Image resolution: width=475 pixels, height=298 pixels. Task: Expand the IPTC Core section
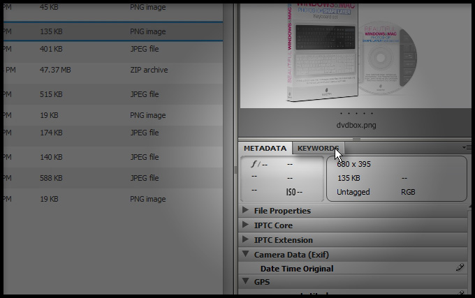(x=245, y=225)
